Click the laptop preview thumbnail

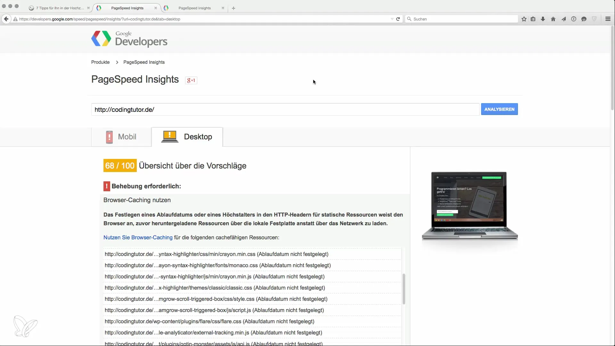(470, 206)
